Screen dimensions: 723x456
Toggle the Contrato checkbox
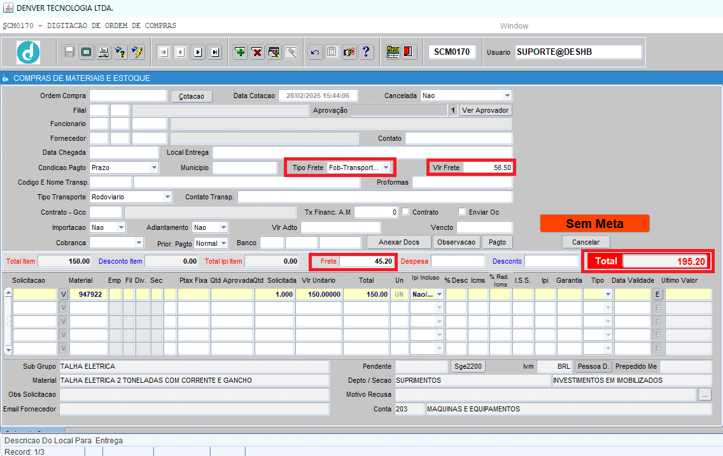[405, 211]
